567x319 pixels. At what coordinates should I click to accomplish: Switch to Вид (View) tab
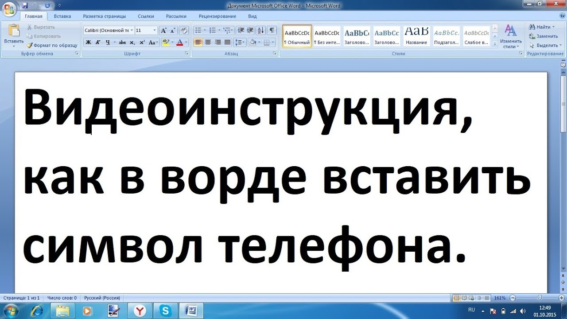(252, 16)
